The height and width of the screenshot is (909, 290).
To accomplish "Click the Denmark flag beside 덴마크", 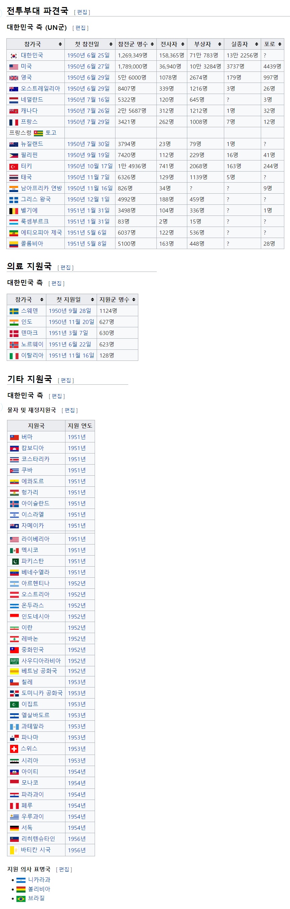I will [x=14, y=333].
